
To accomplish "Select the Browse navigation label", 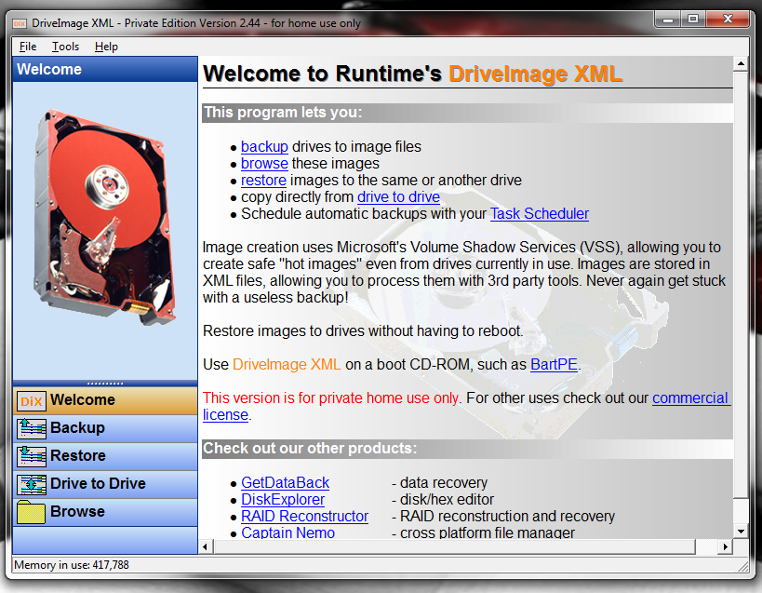I will click(78, 512).
